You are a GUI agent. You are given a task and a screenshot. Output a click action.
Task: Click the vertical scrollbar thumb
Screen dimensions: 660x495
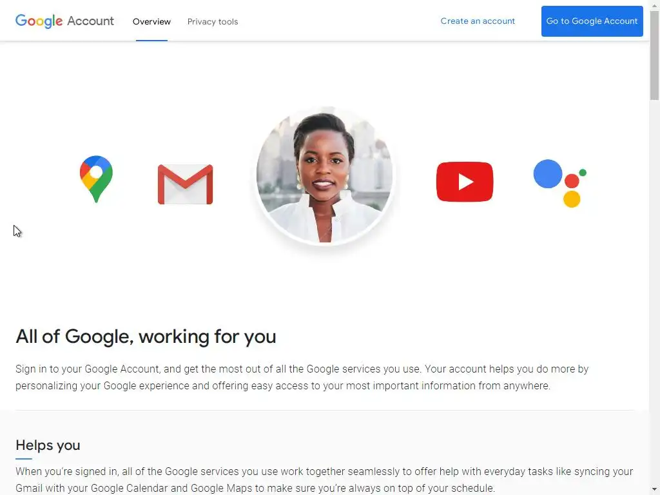pos(655,55)
